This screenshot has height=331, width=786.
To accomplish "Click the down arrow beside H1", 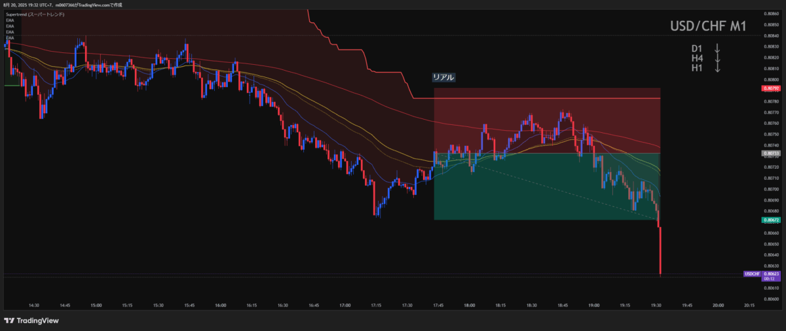I will pos(717,67).
